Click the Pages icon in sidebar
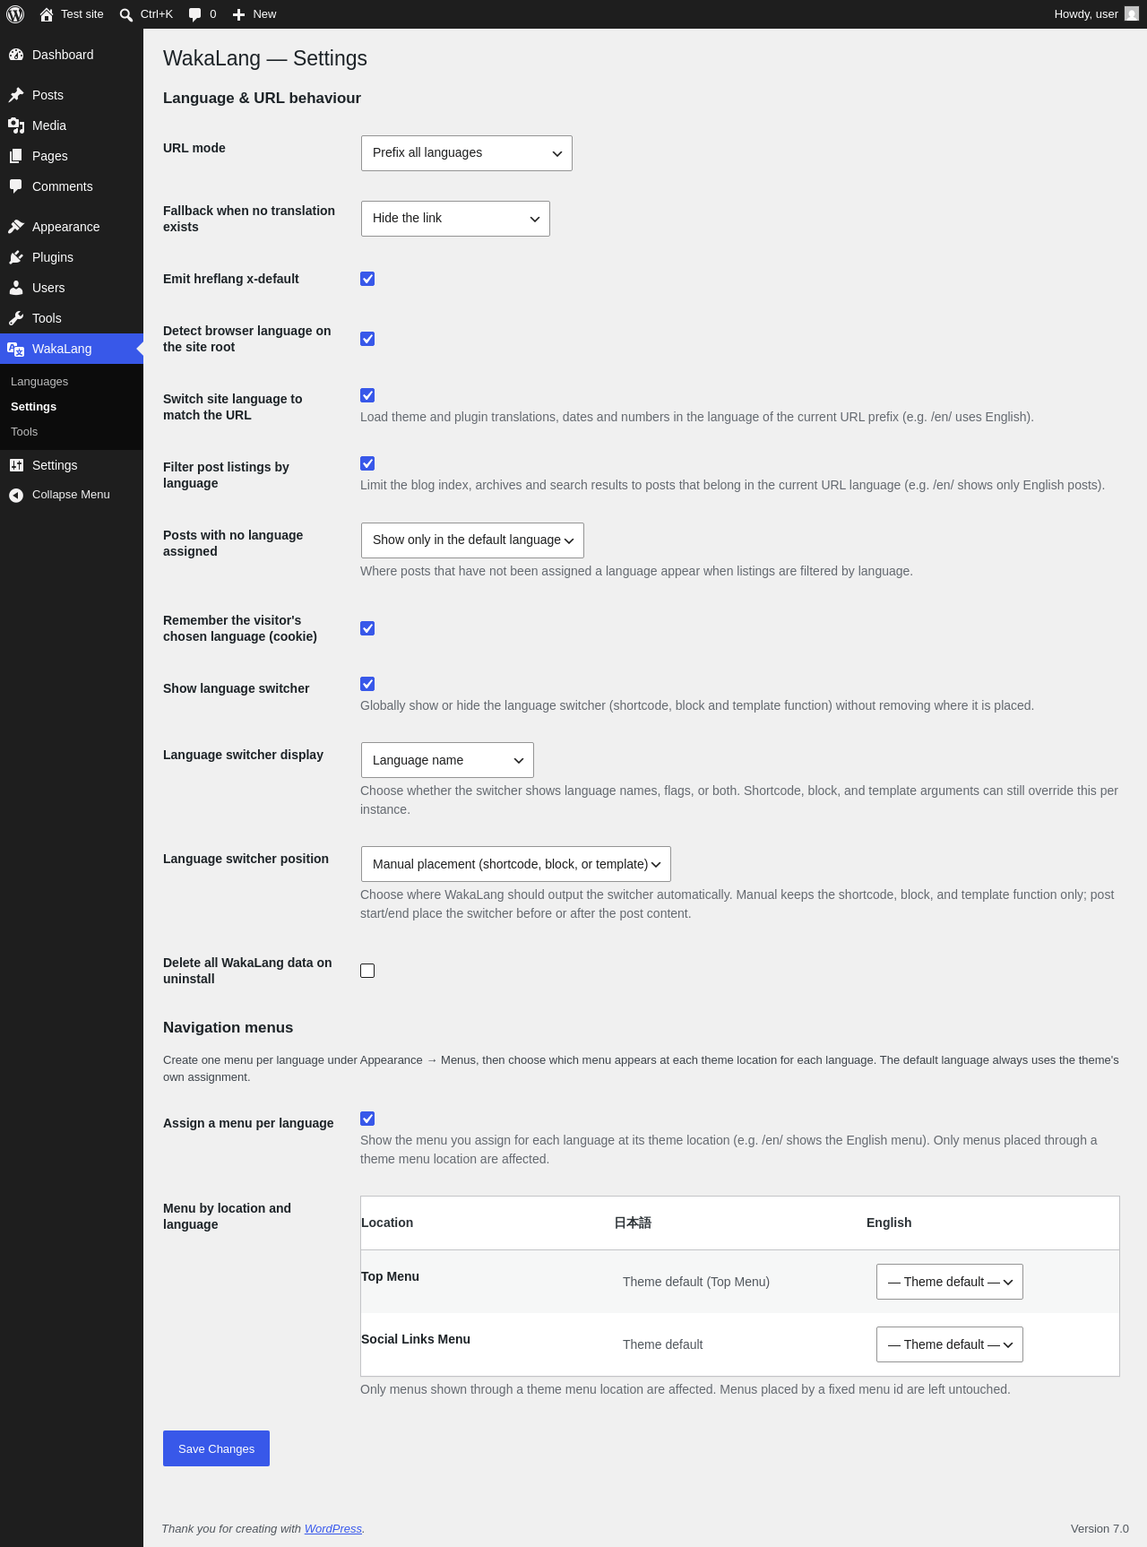The width and height of the screenshot is (1147, 1547). coord(16,156)
